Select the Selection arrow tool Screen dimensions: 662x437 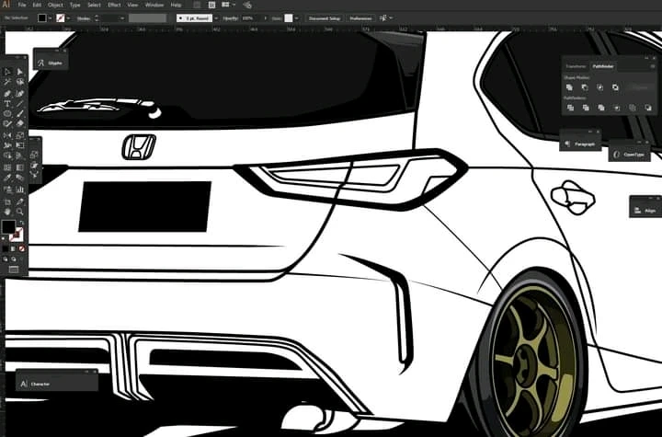pyautogui.click(x=7, y=71)
